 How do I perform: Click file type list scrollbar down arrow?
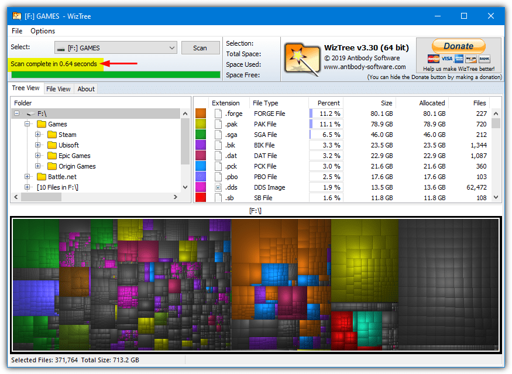496,197
